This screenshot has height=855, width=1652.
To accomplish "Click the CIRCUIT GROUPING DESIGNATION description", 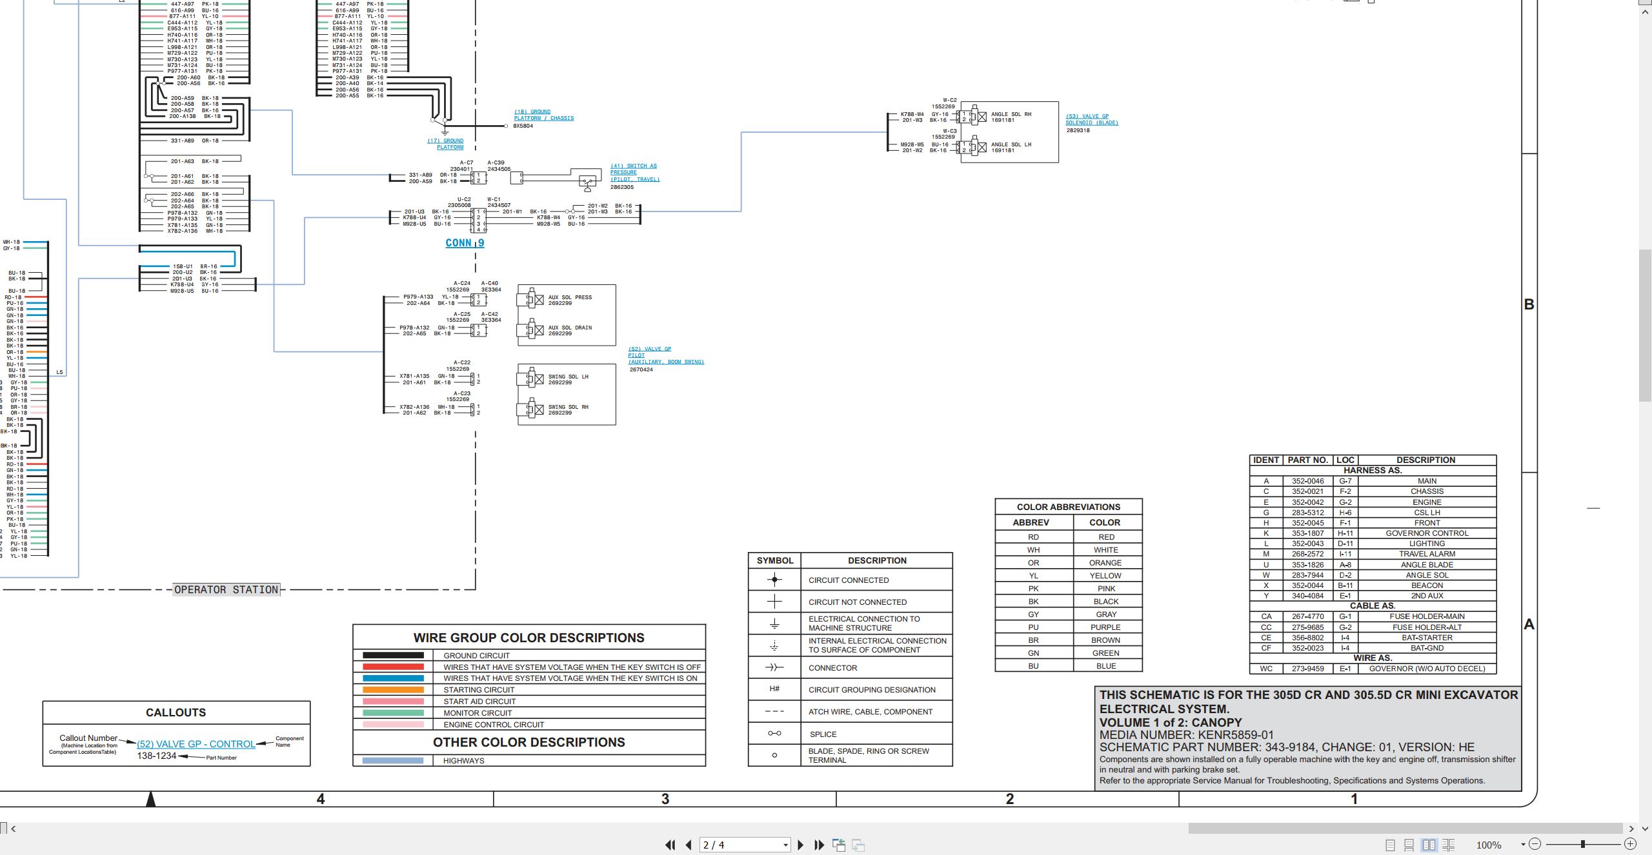I will 872,690.
